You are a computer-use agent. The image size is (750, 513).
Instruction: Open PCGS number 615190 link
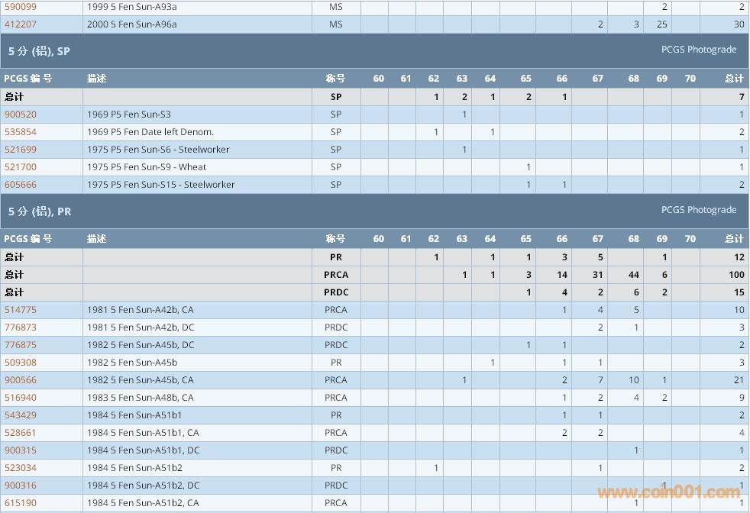pos(21,503)
